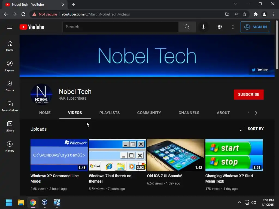Click the Nobel Tech channel avatar
Screen dimensions: 279x209
coord(41,94)
